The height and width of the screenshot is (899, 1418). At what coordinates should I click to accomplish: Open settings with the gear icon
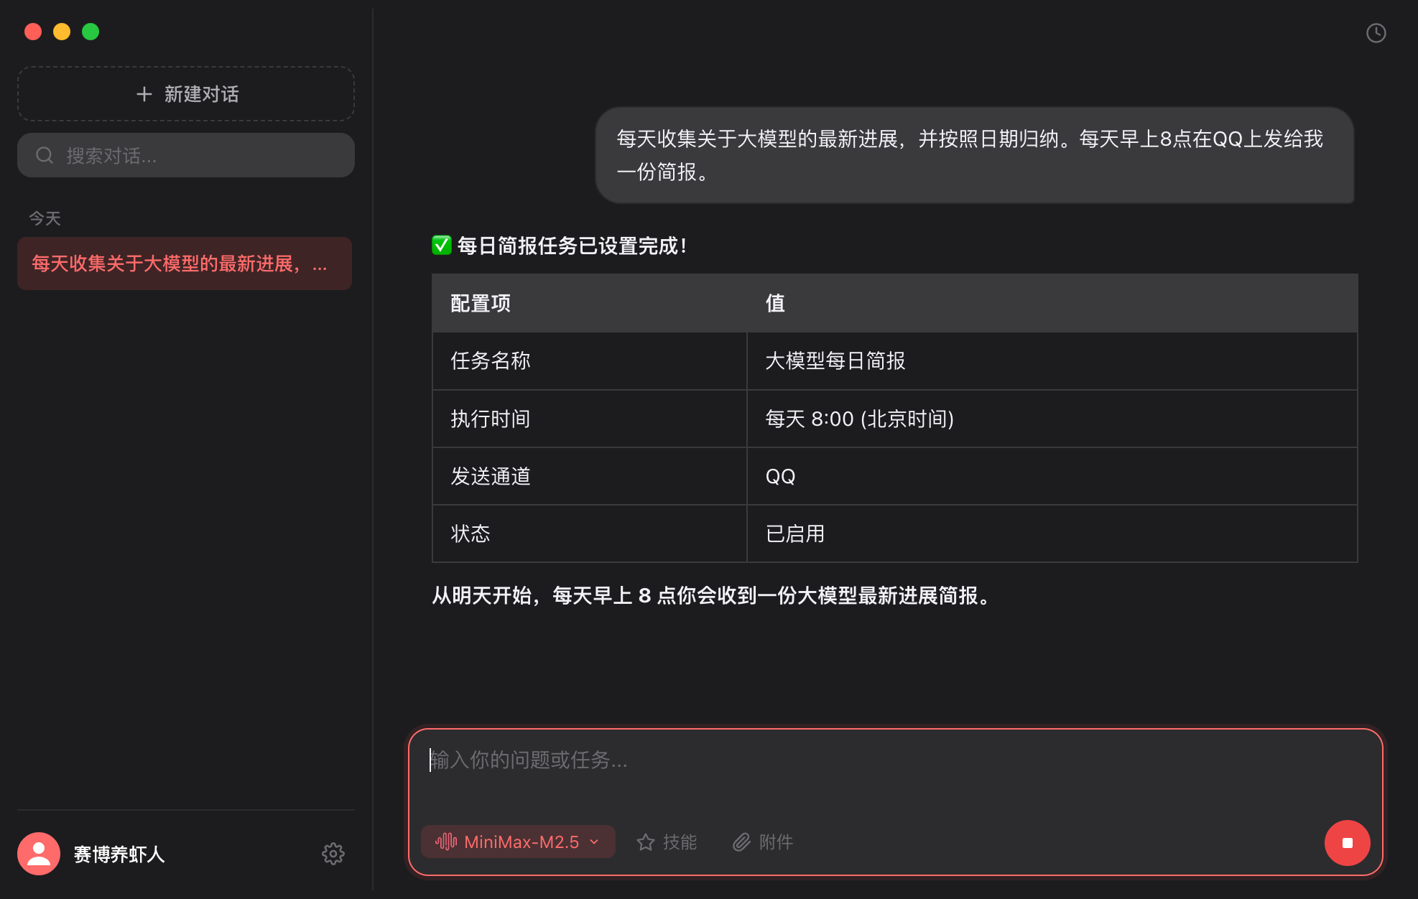click(x=333, y=854)
